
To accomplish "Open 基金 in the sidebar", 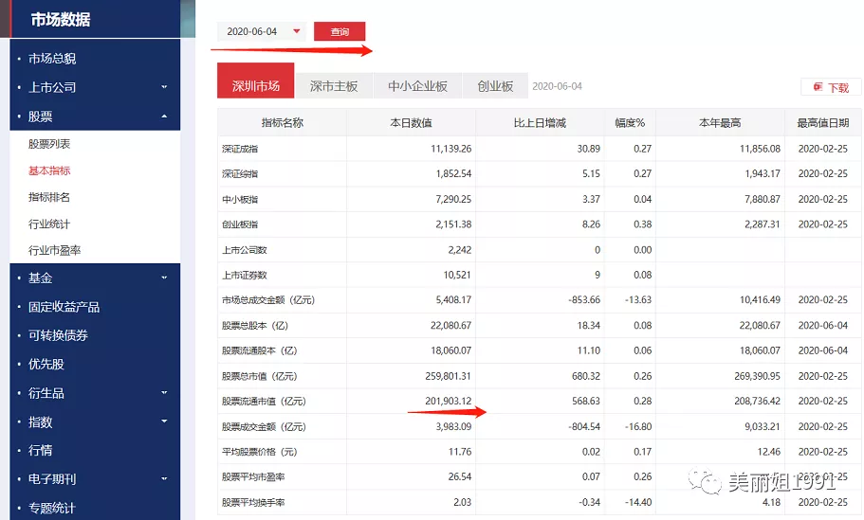I will point(40,278).
